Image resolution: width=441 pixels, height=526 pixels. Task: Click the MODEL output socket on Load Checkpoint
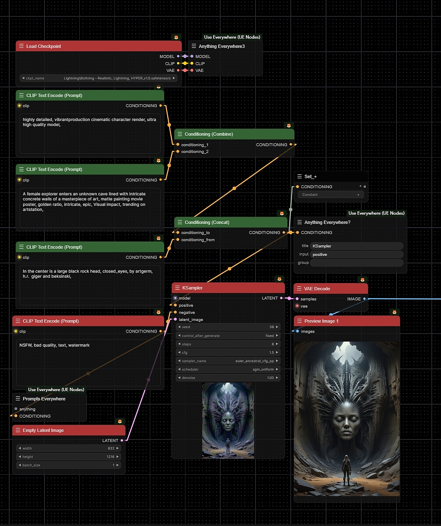tap(178, 56)
